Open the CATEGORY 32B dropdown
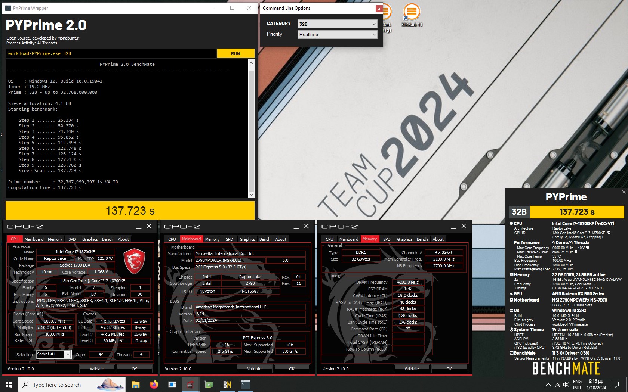628x392 pixels. pyautogui.click(x=338, y=24)
